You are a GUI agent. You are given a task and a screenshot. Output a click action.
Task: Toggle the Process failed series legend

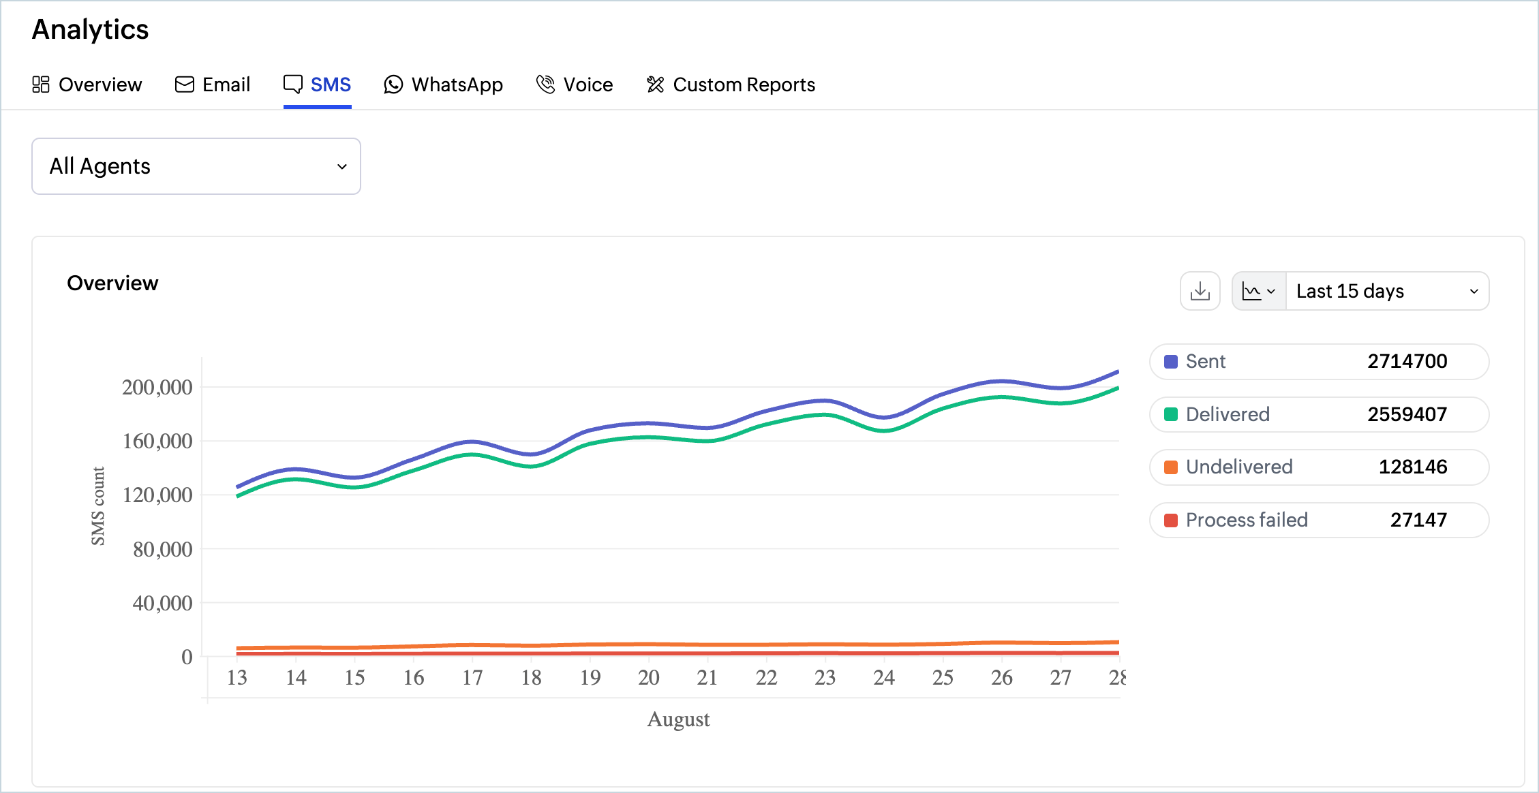coord(1319,520)
